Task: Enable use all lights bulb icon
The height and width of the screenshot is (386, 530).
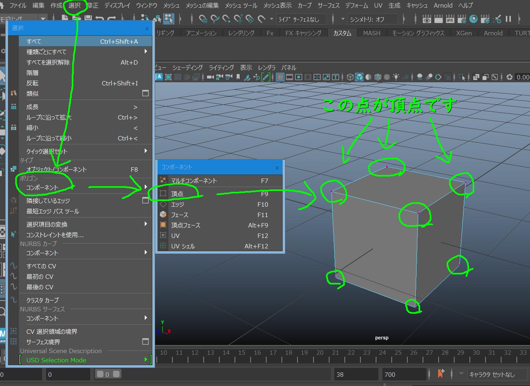Action: pyautogui.click(x=396, y=77)
